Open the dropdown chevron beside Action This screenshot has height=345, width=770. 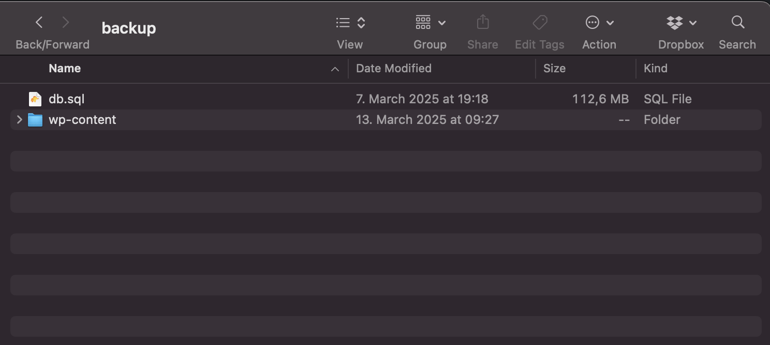click(x=610, y=23)
